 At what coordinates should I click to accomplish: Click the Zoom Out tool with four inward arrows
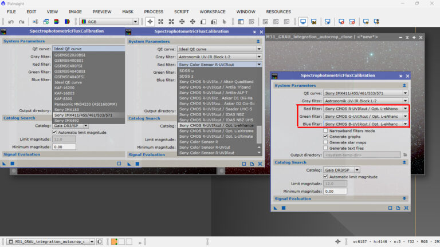point(171,22)
